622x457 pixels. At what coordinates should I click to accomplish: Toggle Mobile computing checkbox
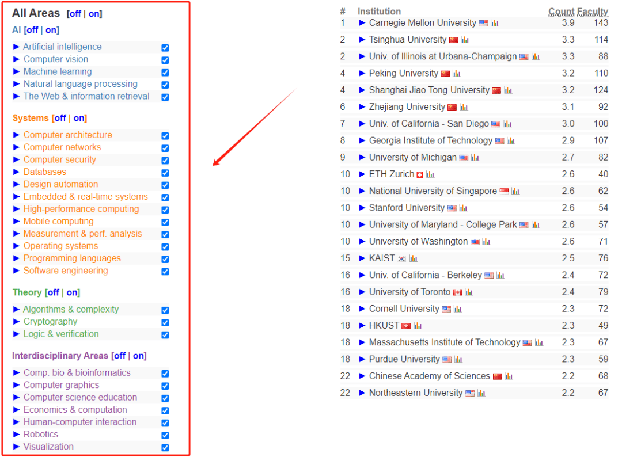[165, 222]
